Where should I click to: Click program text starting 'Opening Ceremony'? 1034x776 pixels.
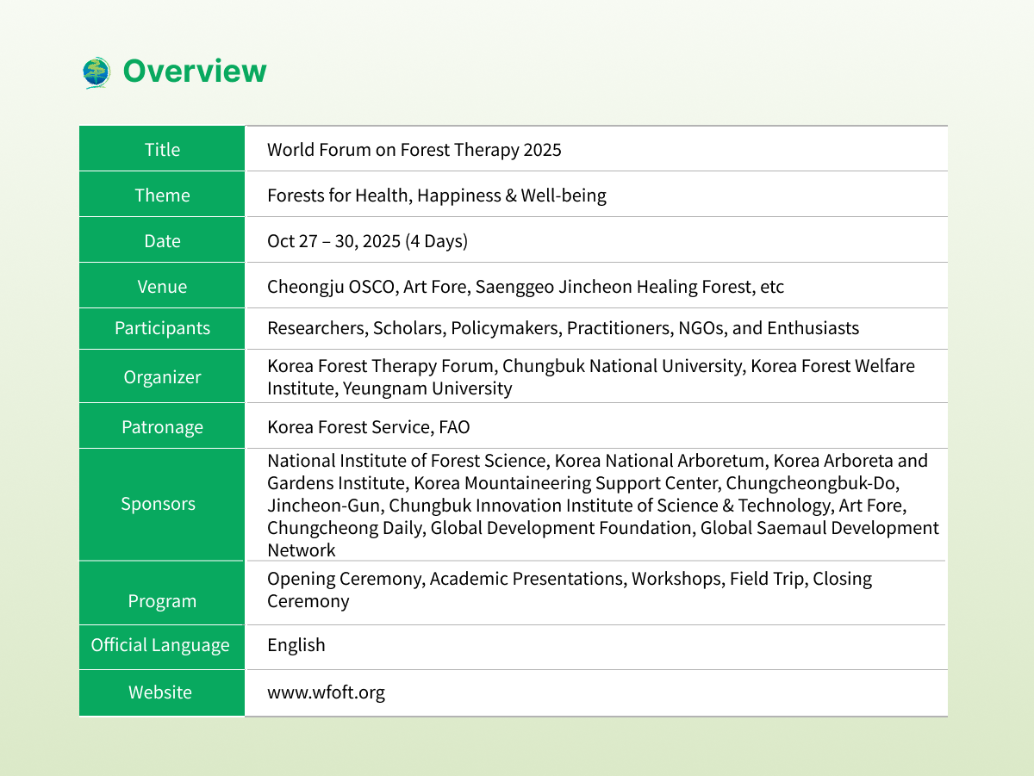click(570, 590)
